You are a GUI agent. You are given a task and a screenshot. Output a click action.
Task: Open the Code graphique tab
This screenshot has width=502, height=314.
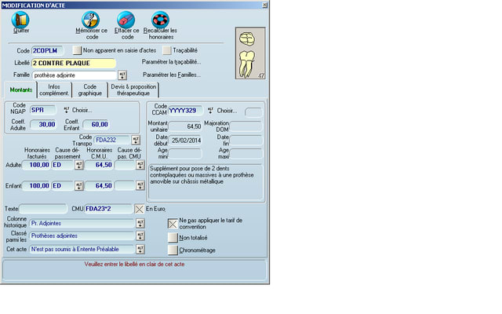click(x=90, y=89)
